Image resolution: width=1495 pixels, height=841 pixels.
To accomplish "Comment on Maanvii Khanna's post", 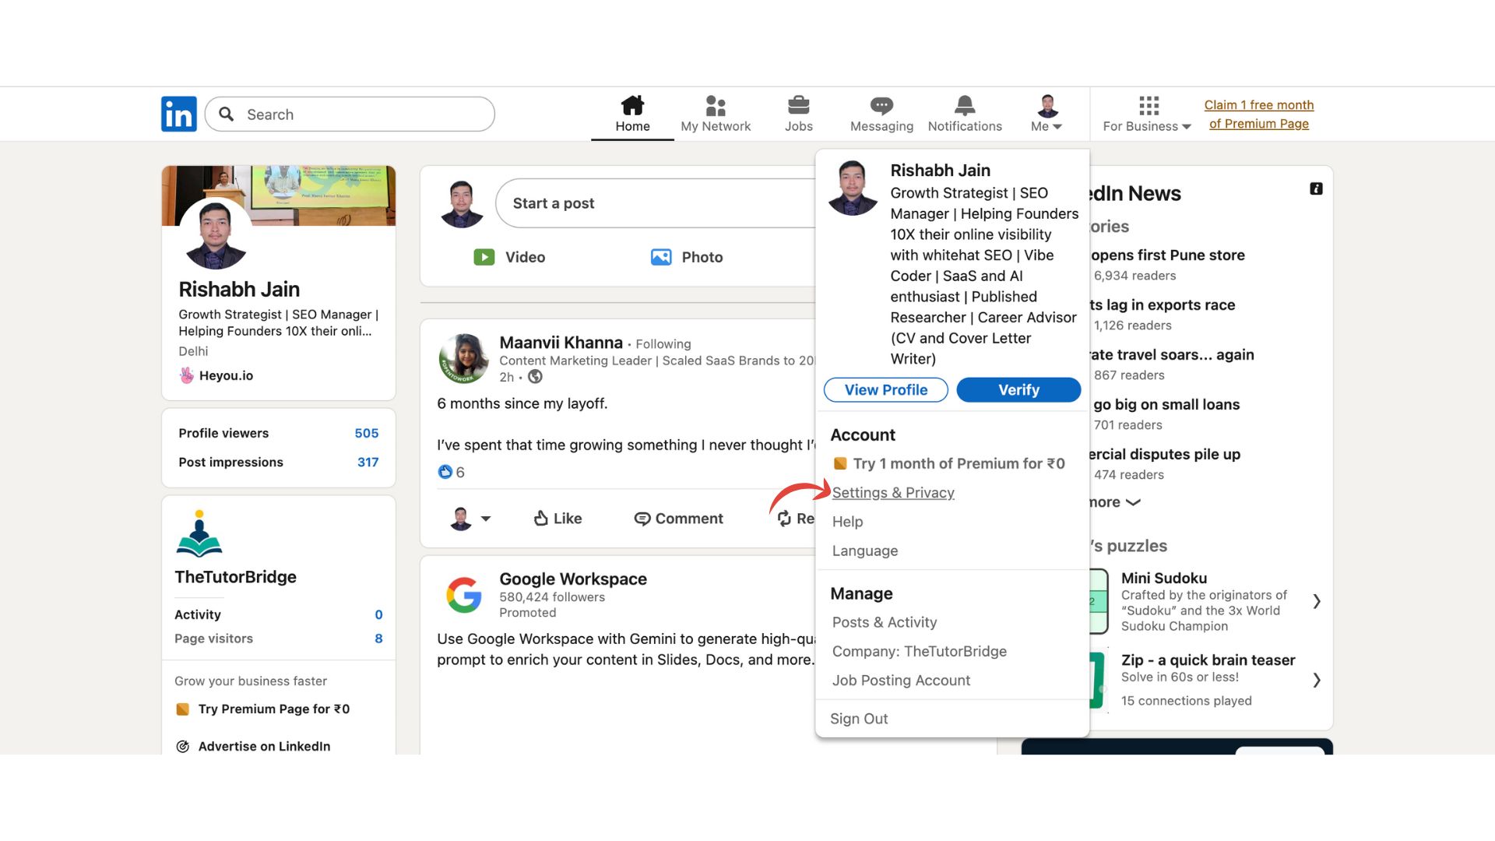I will (678, 519).
